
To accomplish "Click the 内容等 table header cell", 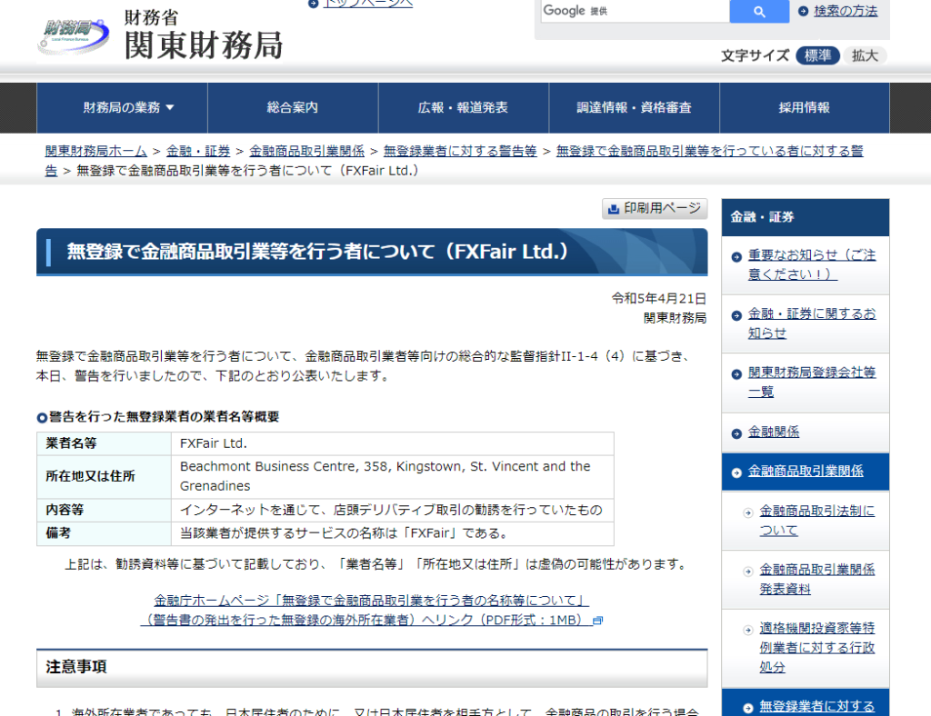I will 104,510.
